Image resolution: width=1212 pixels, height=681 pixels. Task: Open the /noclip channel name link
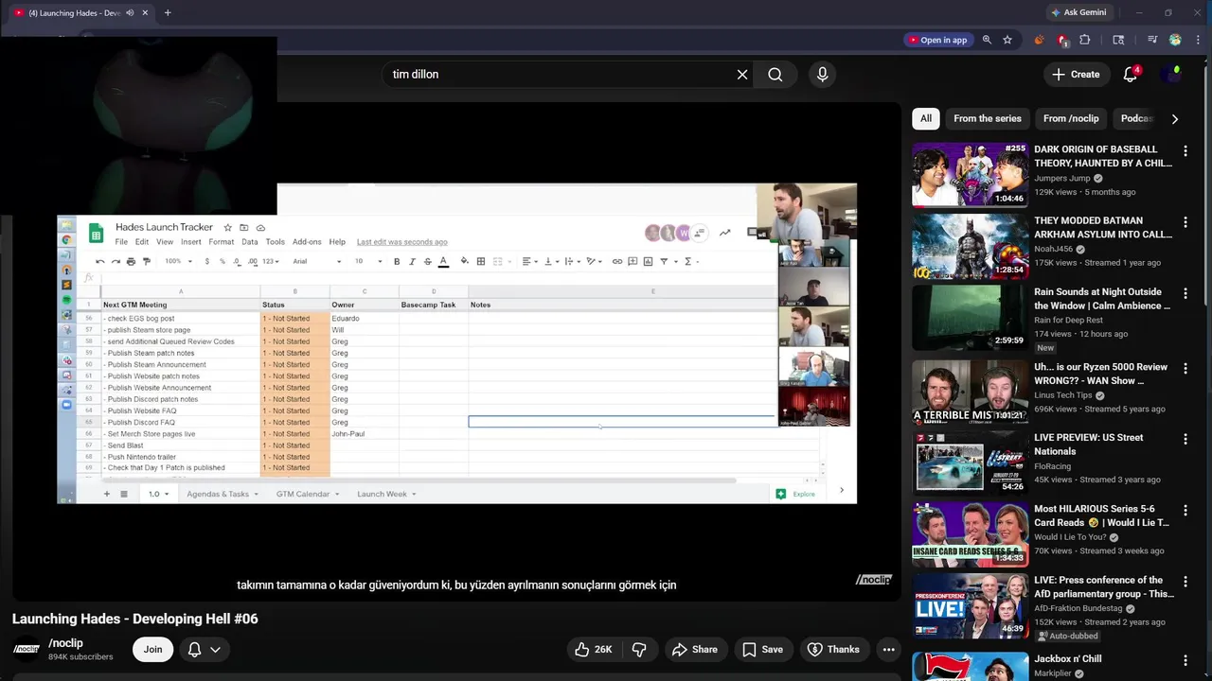point(65,643)
